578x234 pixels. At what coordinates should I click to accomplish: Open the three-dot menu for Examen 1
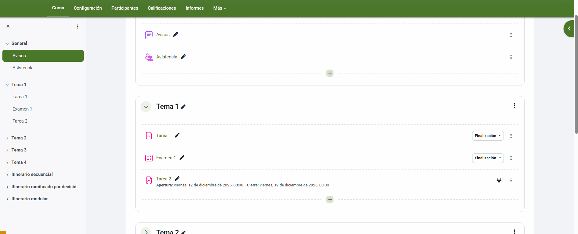[511, 158]
